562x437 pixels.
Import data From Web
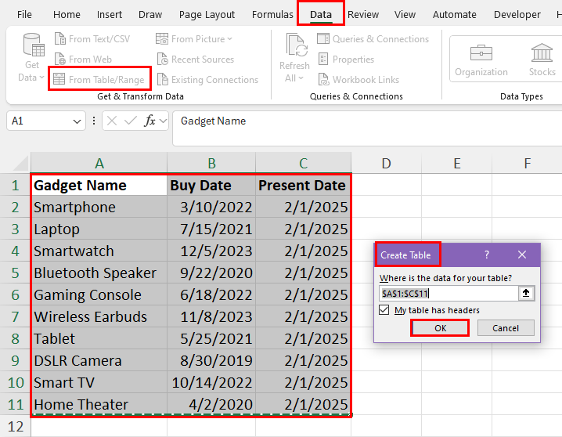[x=83, y=60]
